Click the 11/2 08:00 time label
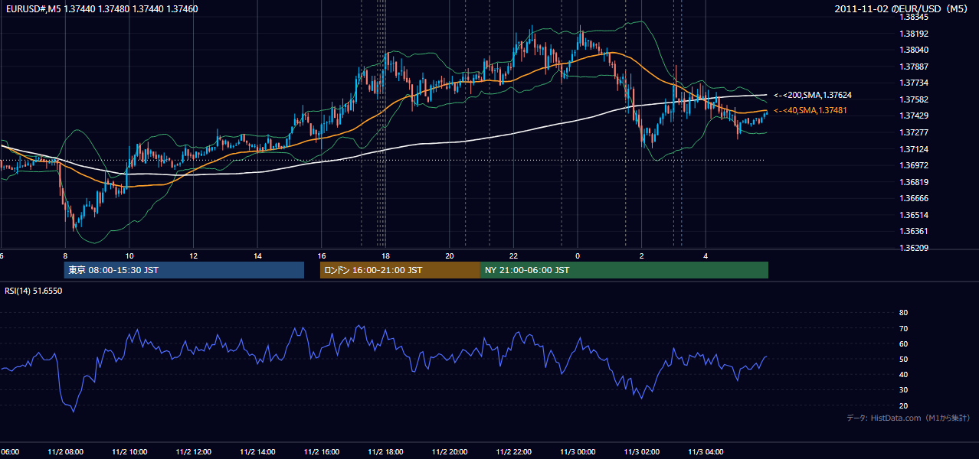979x459 pixels. point(65,451)
